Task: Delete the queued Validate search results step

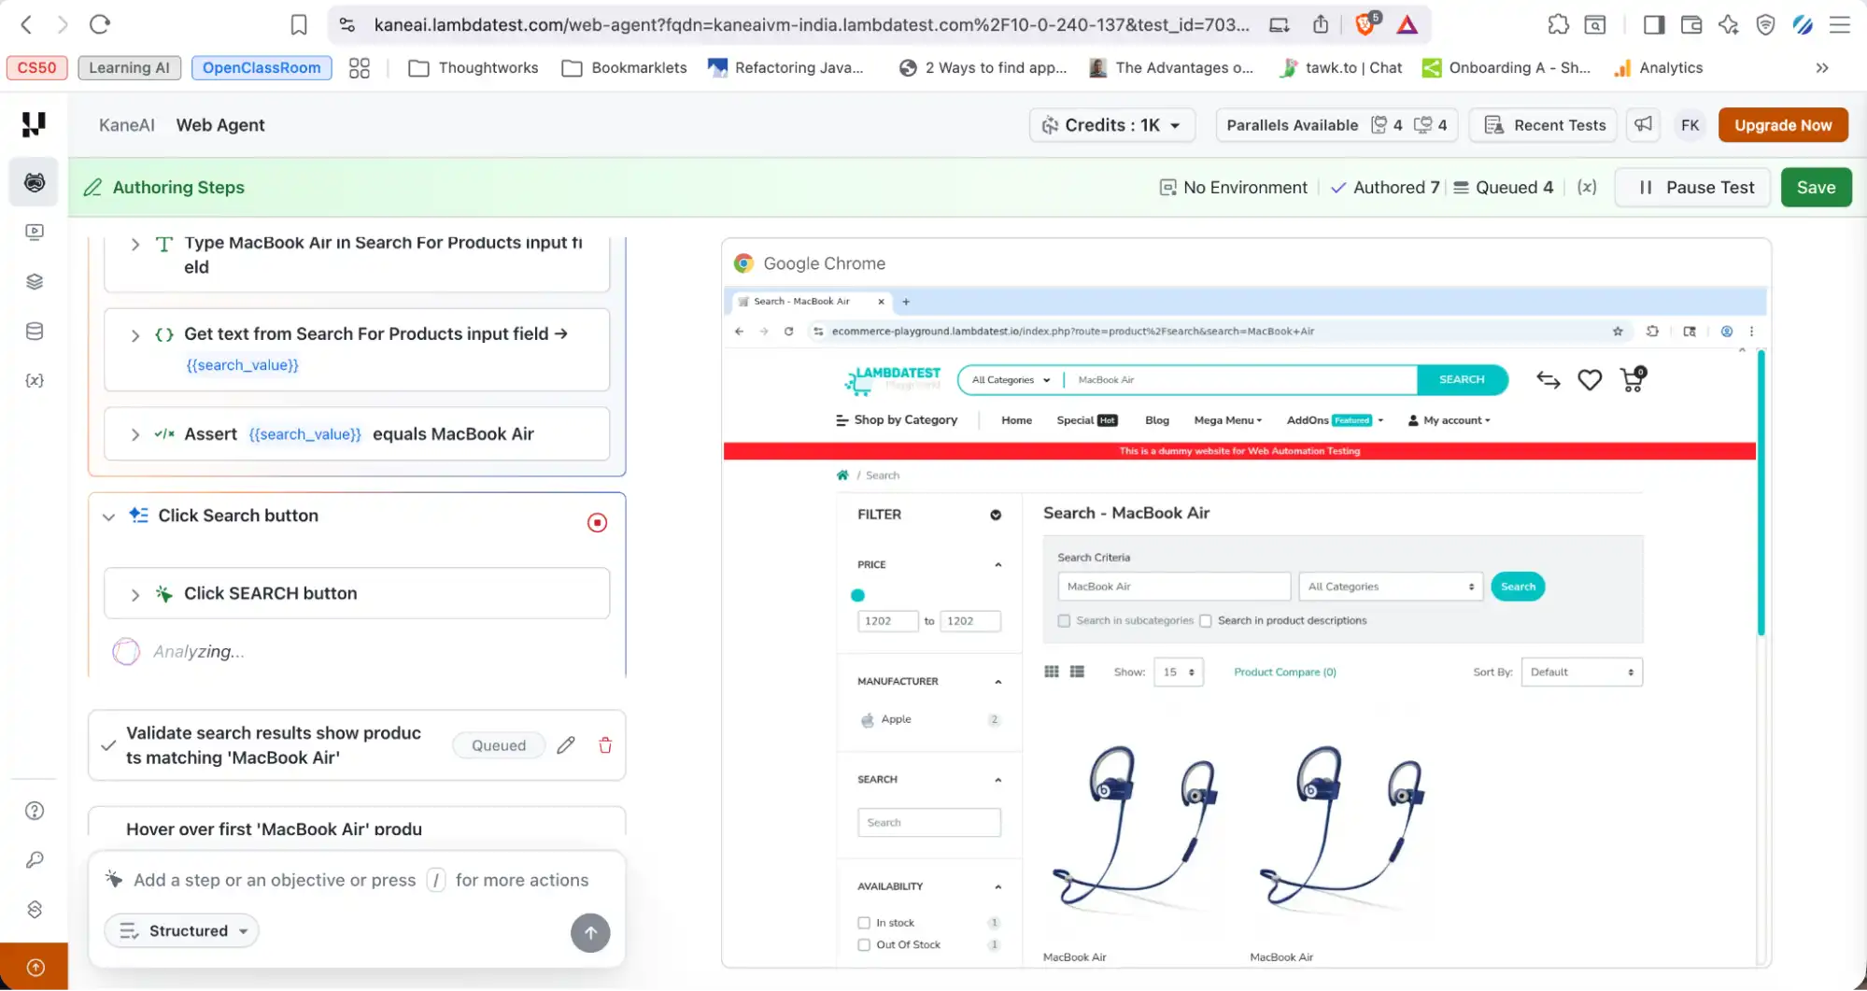Action: [x=605, y=744]
